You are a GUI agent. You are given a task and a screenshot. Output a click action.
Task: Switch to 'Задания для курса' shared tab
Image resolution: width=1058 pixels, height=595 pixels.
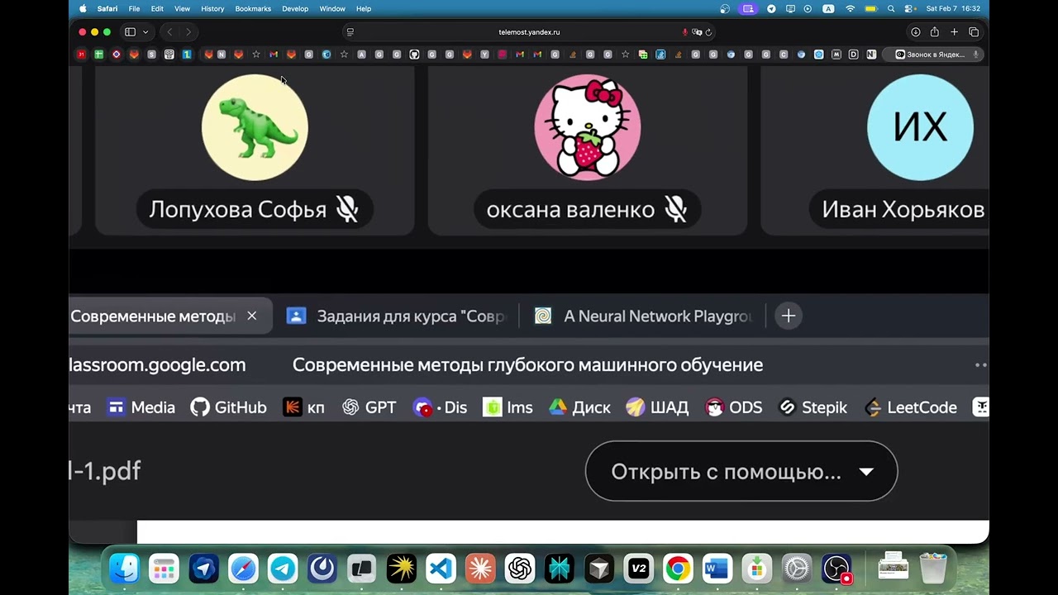pyautogui.click(x=395, y=316)
